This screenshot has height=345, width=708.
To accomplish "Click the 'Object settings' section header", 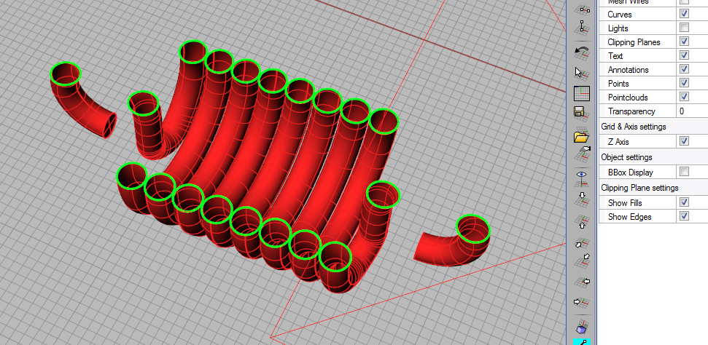I will (x=626, y=157).
